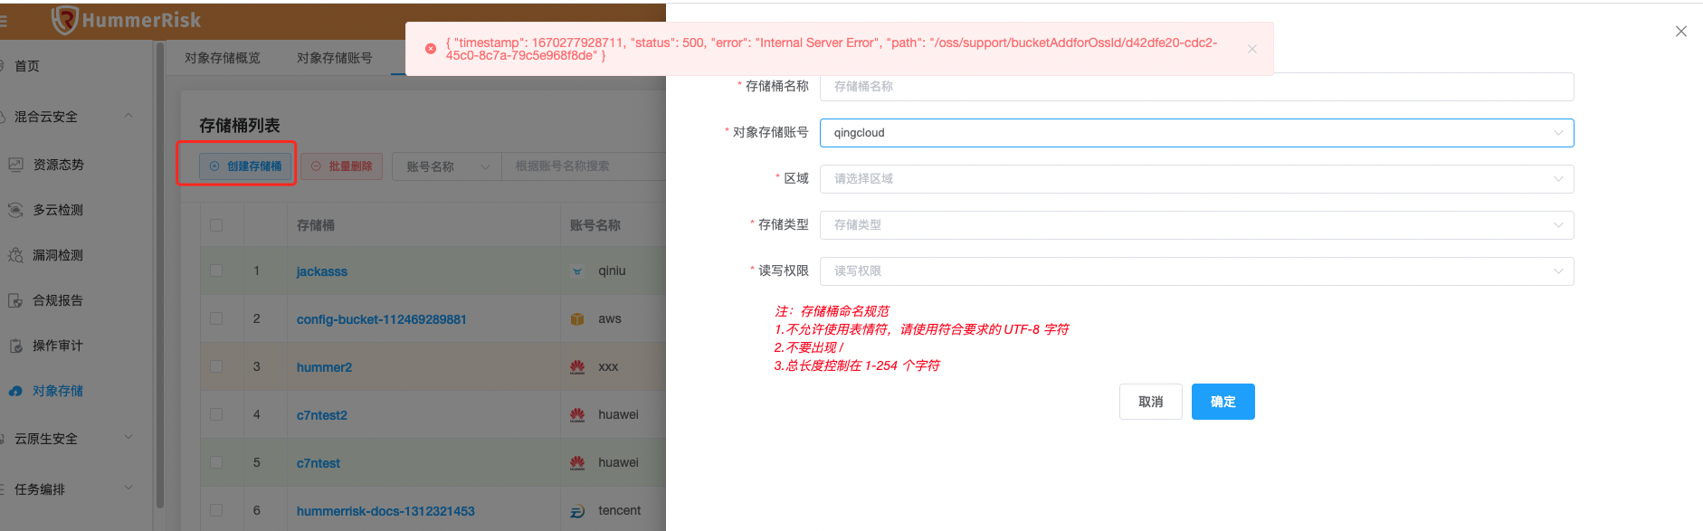Viewport: 1703px width, 531px height.
Task: Open the 对象存储账号 qingcloud dropdown
Action: coord(1196,133)
